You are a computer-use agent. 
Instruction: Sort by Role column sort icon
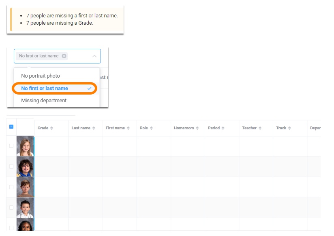click(x=151, y=128)
